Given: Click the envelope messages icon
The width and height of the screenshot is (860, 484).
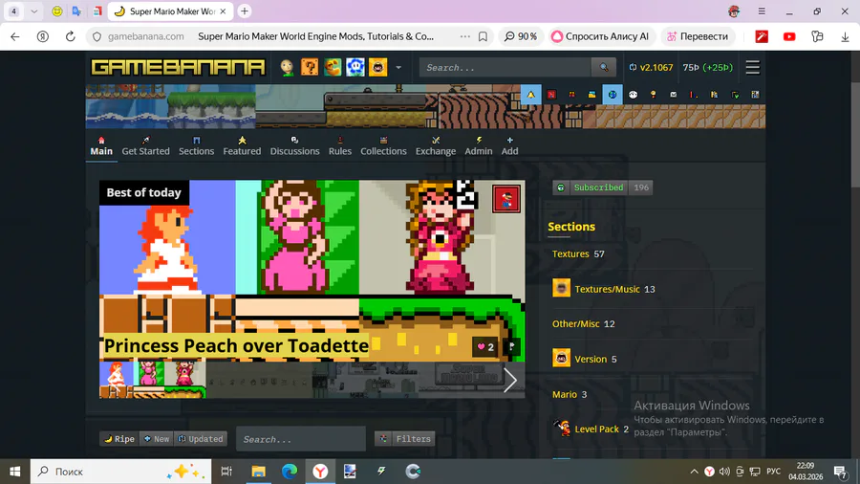Looking at the screenshot, I should [x=674, y=95].
